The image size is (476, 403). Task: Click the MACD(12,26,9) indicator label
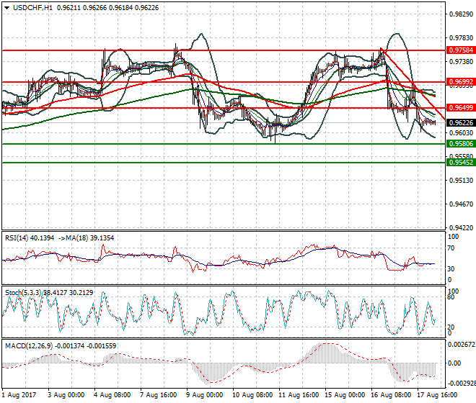tap(27, 346)
